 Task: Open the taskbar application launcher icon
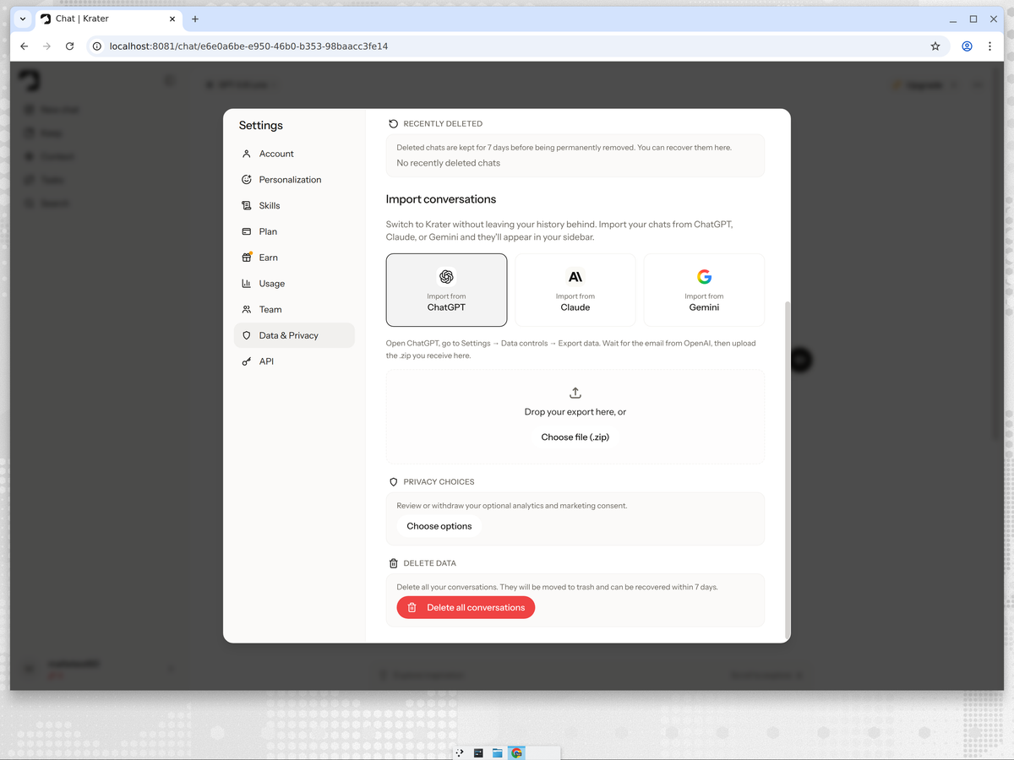[460, 752]
